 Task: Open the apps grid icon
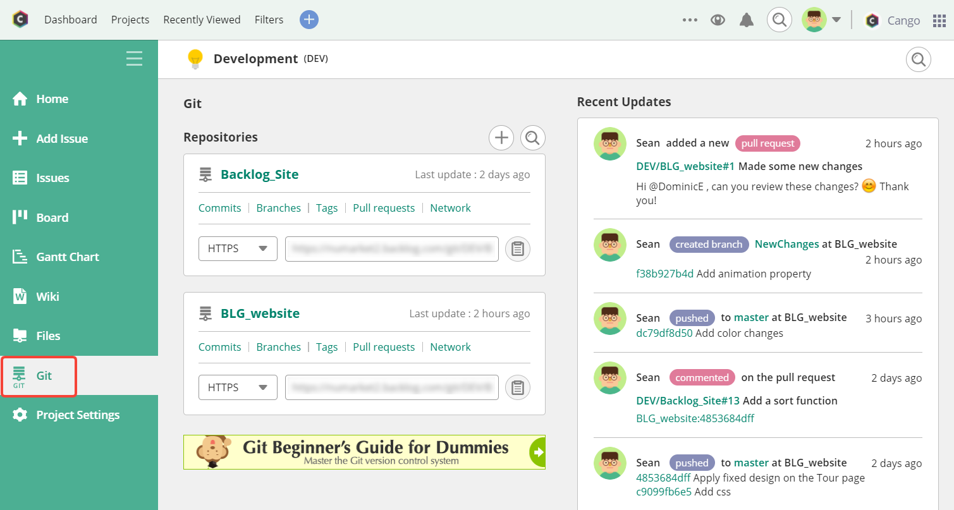(x=939, y=21)
